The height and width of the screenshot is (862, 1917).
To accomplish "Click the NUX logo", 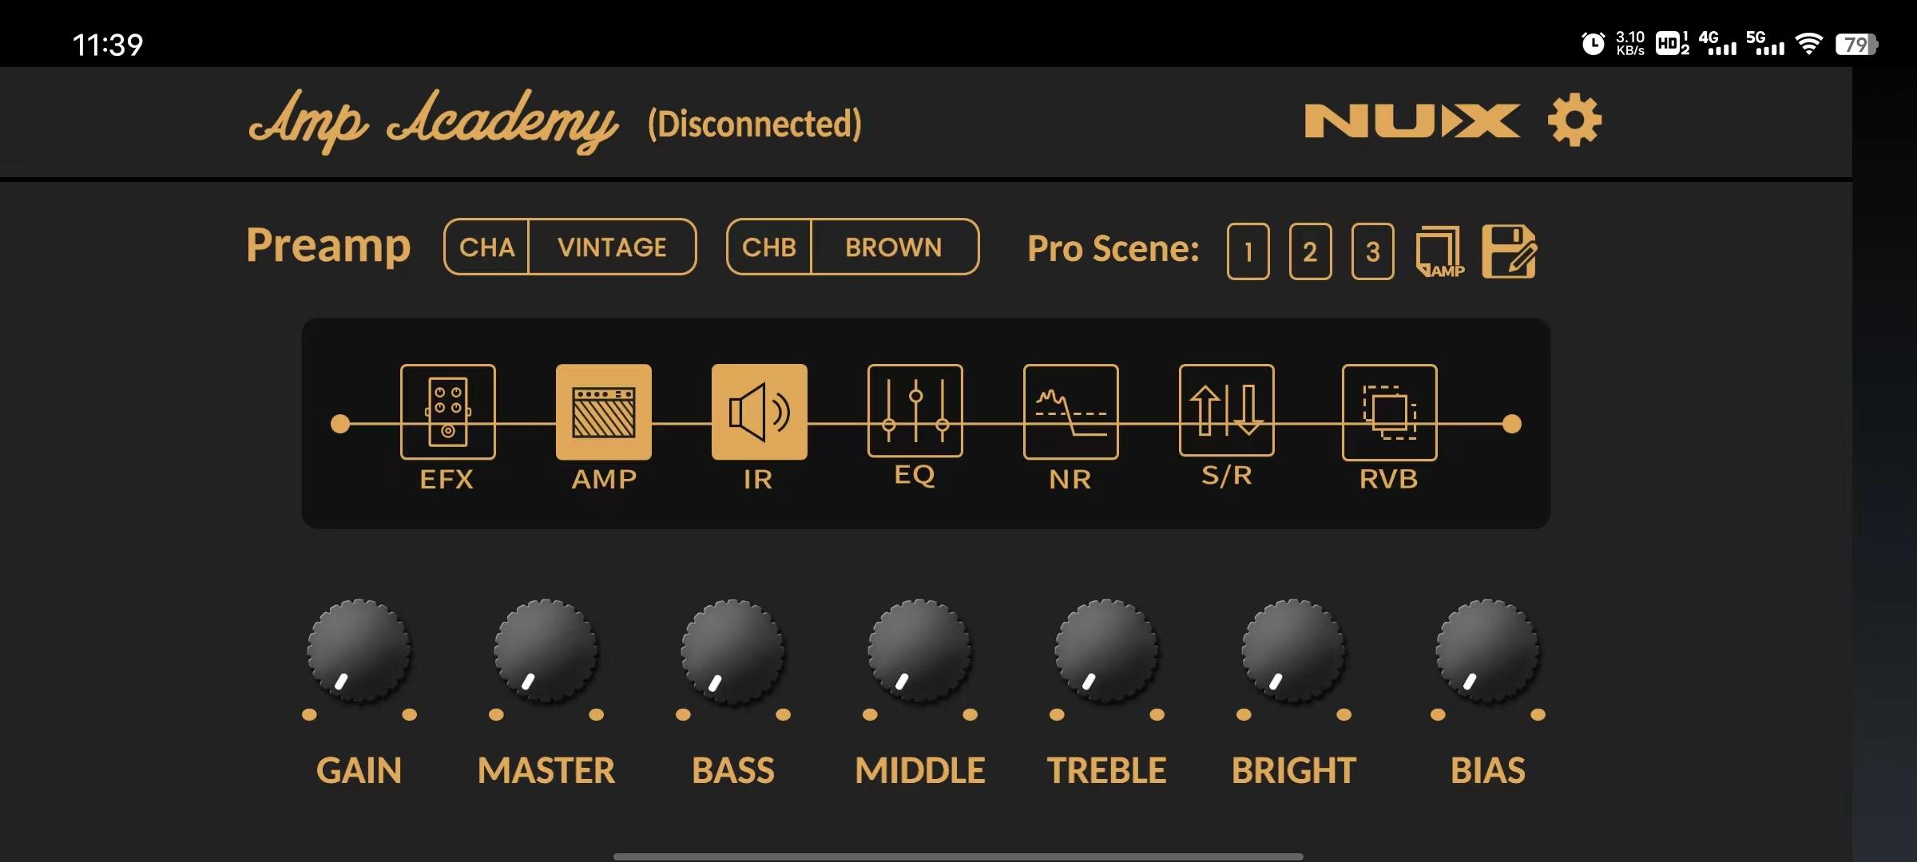I will pyautogui.click(x=1412, y=121).
